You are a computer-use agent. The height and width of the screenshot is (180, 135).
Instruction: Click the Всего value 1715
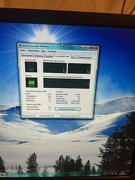coord(49,94)
